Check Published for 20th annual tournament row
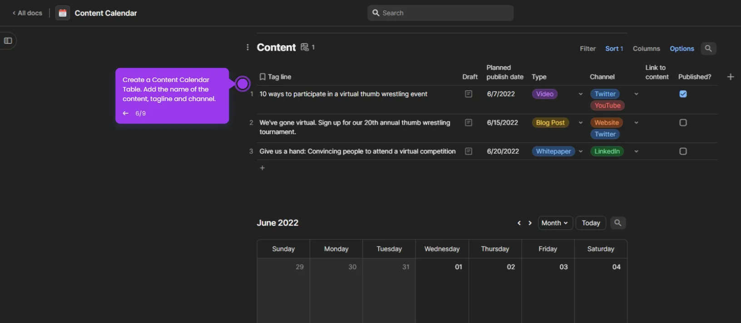741x323 pixels. click(x=683, y=122)
